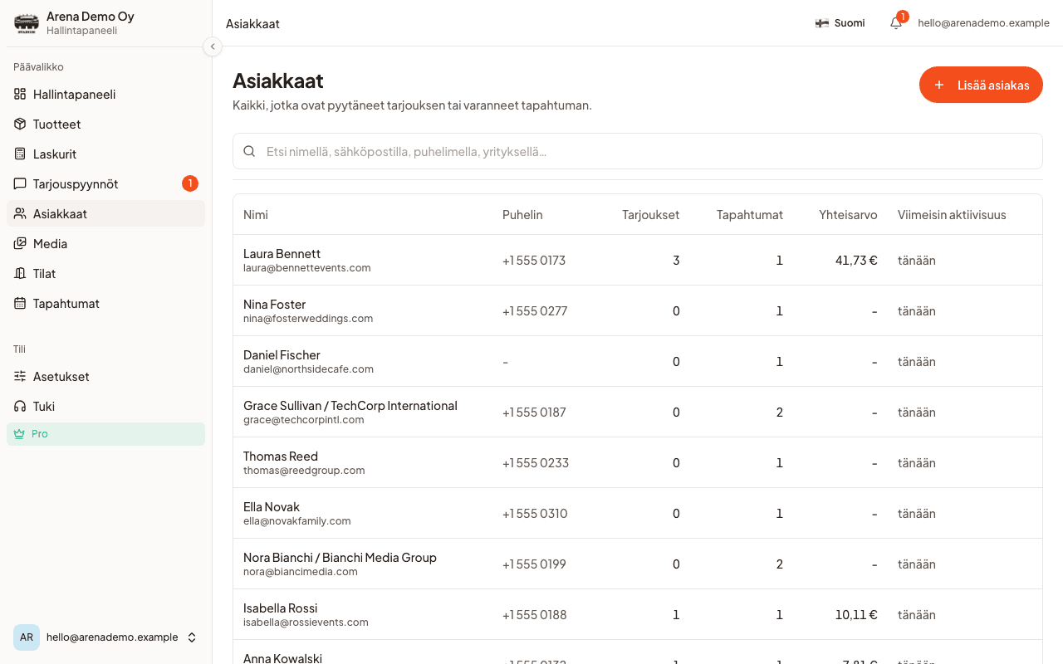
Task: Click the Lisää asiakas button
Action: (x=981, y=85)
